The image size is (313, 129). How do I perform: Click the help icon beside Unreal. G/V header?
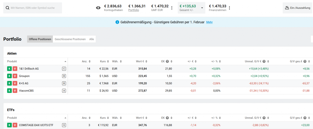(264, 61)
